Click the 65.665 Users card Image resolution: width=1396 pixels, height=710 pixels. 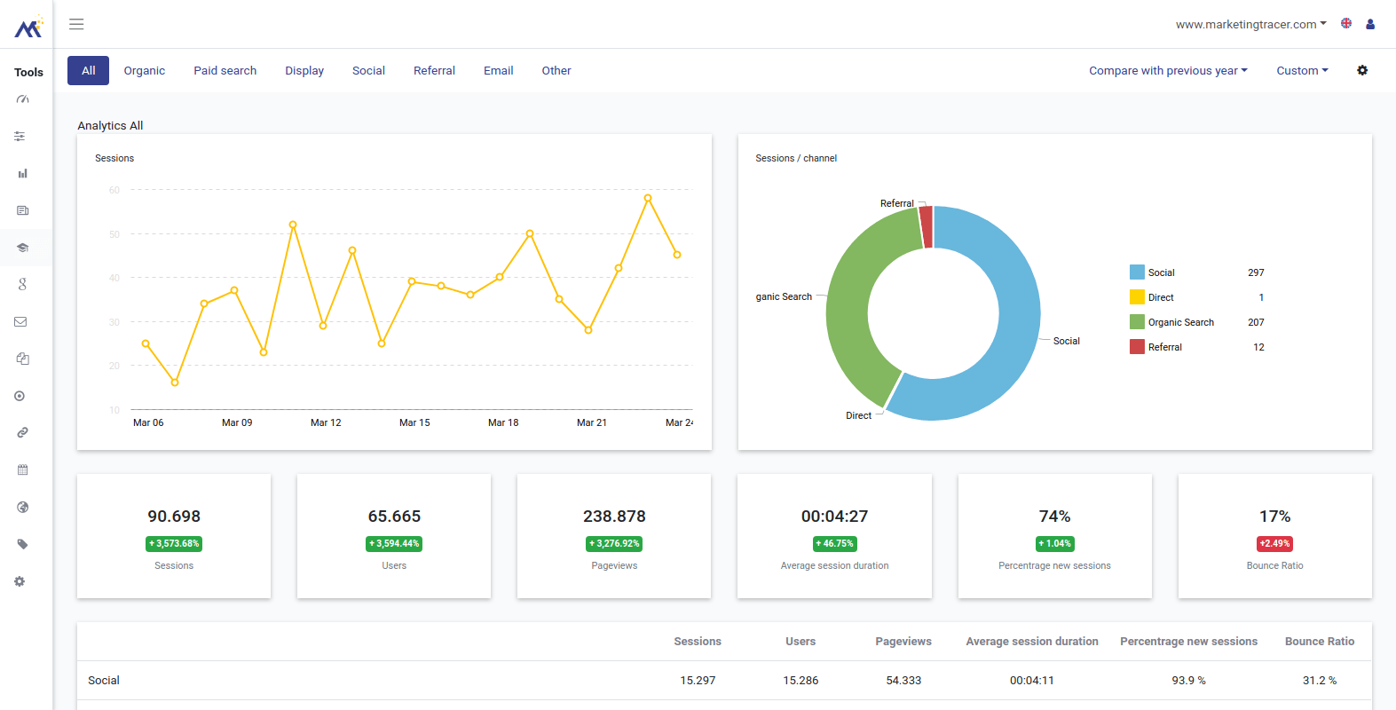[394, 536]
